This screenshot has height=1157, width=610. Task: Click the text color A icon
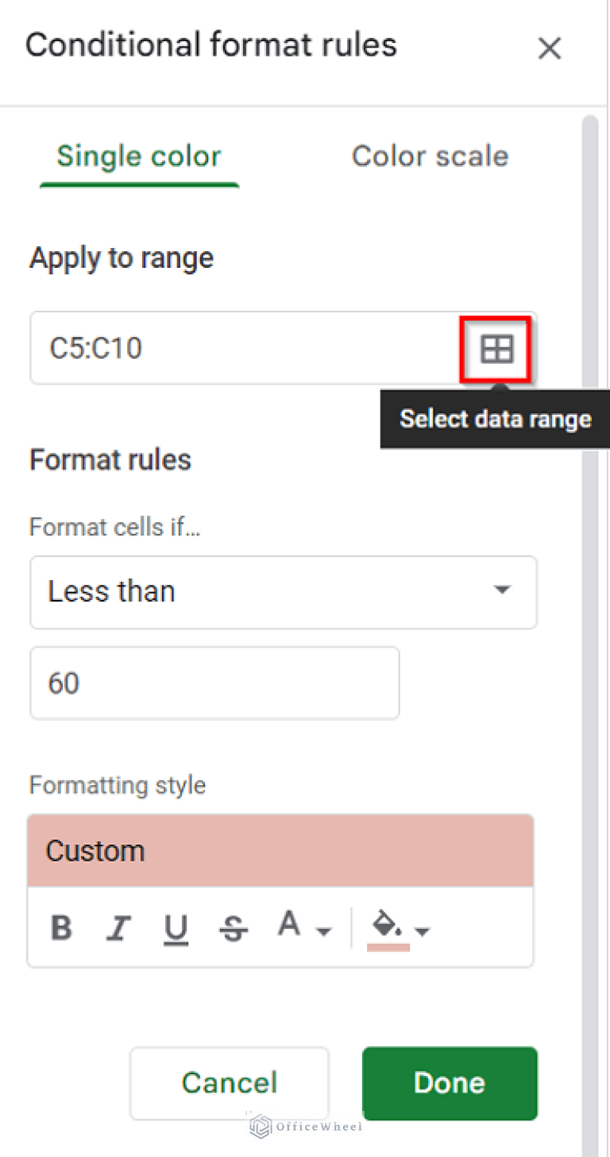(290, 925)
